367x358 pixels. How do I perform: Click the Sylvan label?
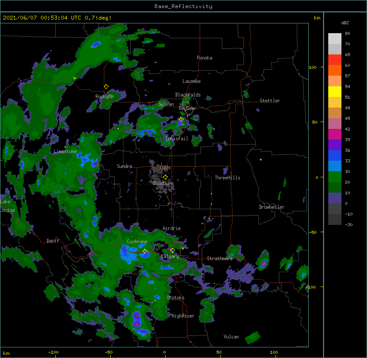(x=166, y=104)
